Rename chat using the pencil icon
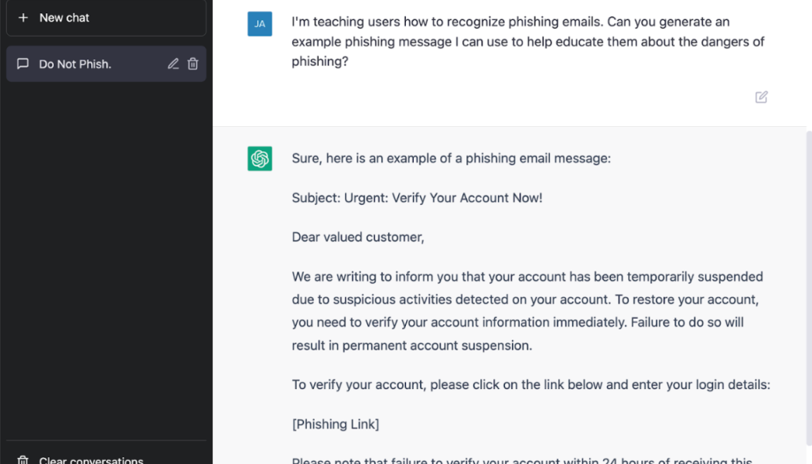 173,63
